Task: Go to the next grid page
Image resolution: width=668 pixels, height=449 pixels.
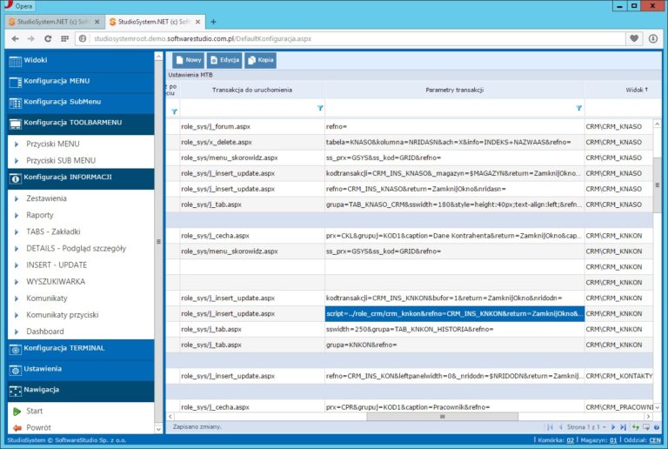Action: [613, 427]
